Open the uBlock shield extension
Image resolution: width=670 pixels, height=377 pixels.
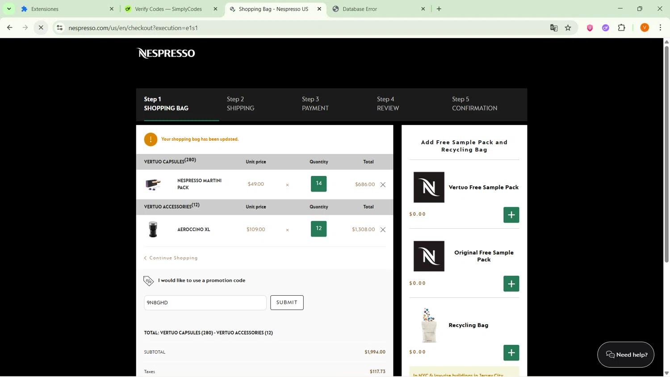pos(590,28)
